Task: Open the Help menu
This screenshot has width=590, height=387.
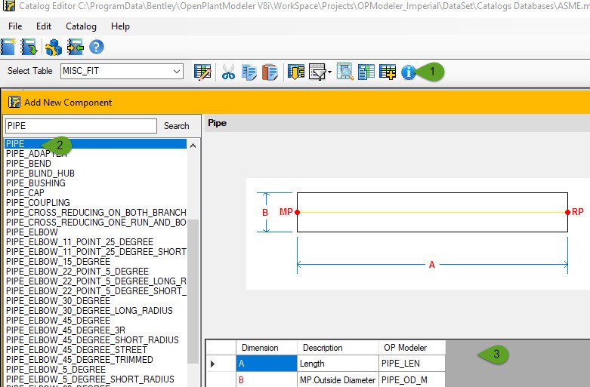Action: (x=120, y=26)
